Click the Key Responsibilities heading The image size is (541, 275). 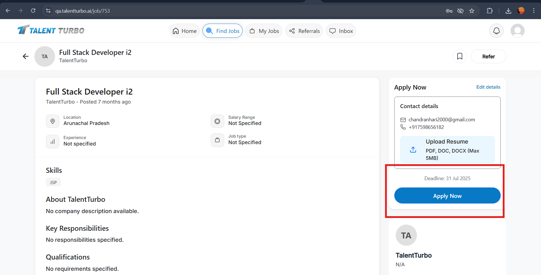click(x=77, y=228)
